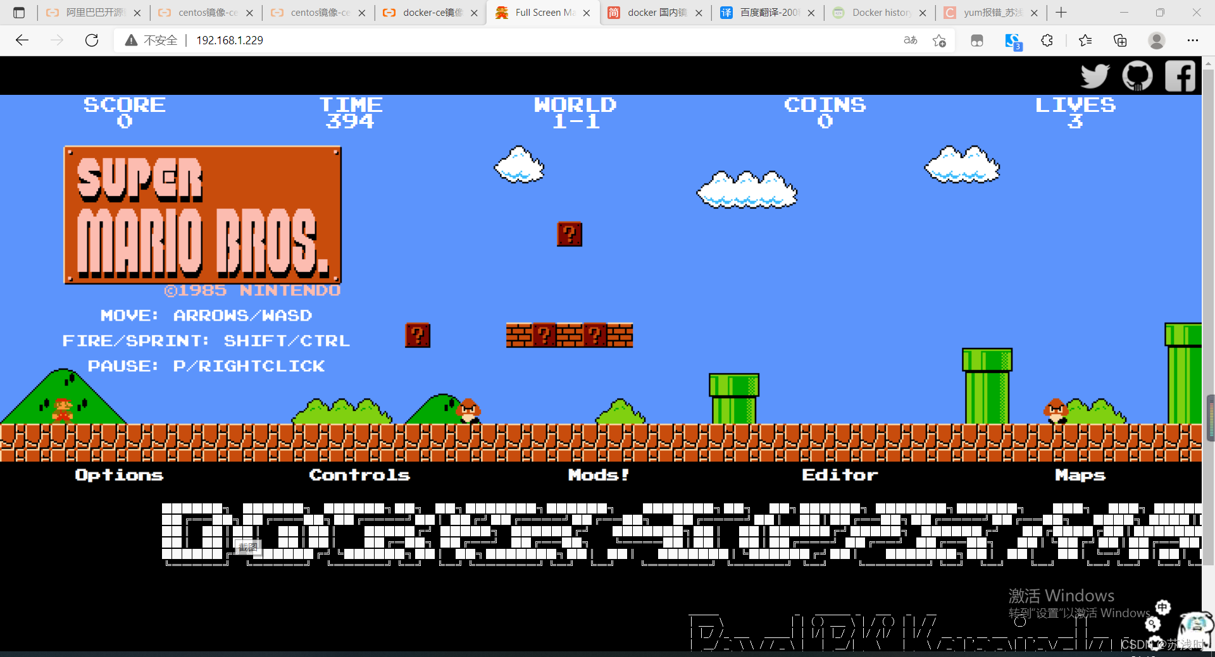This screenshot has height=657, width=1215.
Task: Close the 百度翻译 tab
Action: (811, 13)
